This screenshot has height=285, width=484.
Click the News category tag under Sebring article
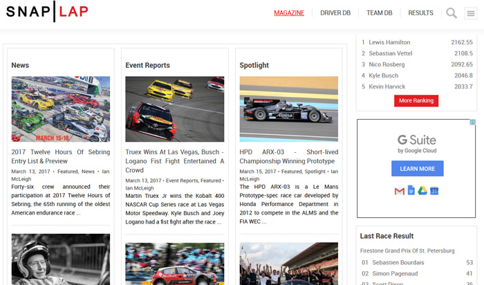click(x=88, y=172)
